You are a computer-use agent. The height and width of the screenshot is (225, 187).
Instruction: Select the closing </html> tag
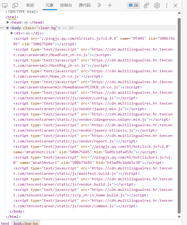click(x=13, y=217)
